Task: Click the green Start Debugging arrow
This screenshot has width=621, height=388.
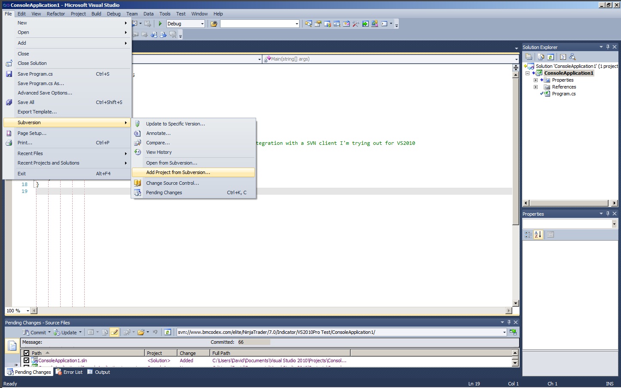Action: (x=160, y=24)
